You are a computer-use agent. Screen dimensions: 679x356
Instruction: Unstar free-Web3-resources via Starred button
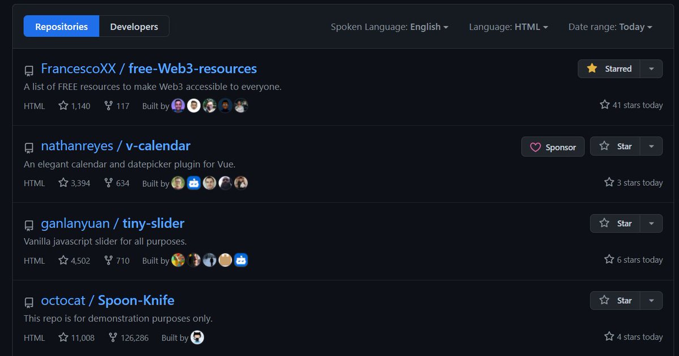pyautogui.click(x=609, y=69)
